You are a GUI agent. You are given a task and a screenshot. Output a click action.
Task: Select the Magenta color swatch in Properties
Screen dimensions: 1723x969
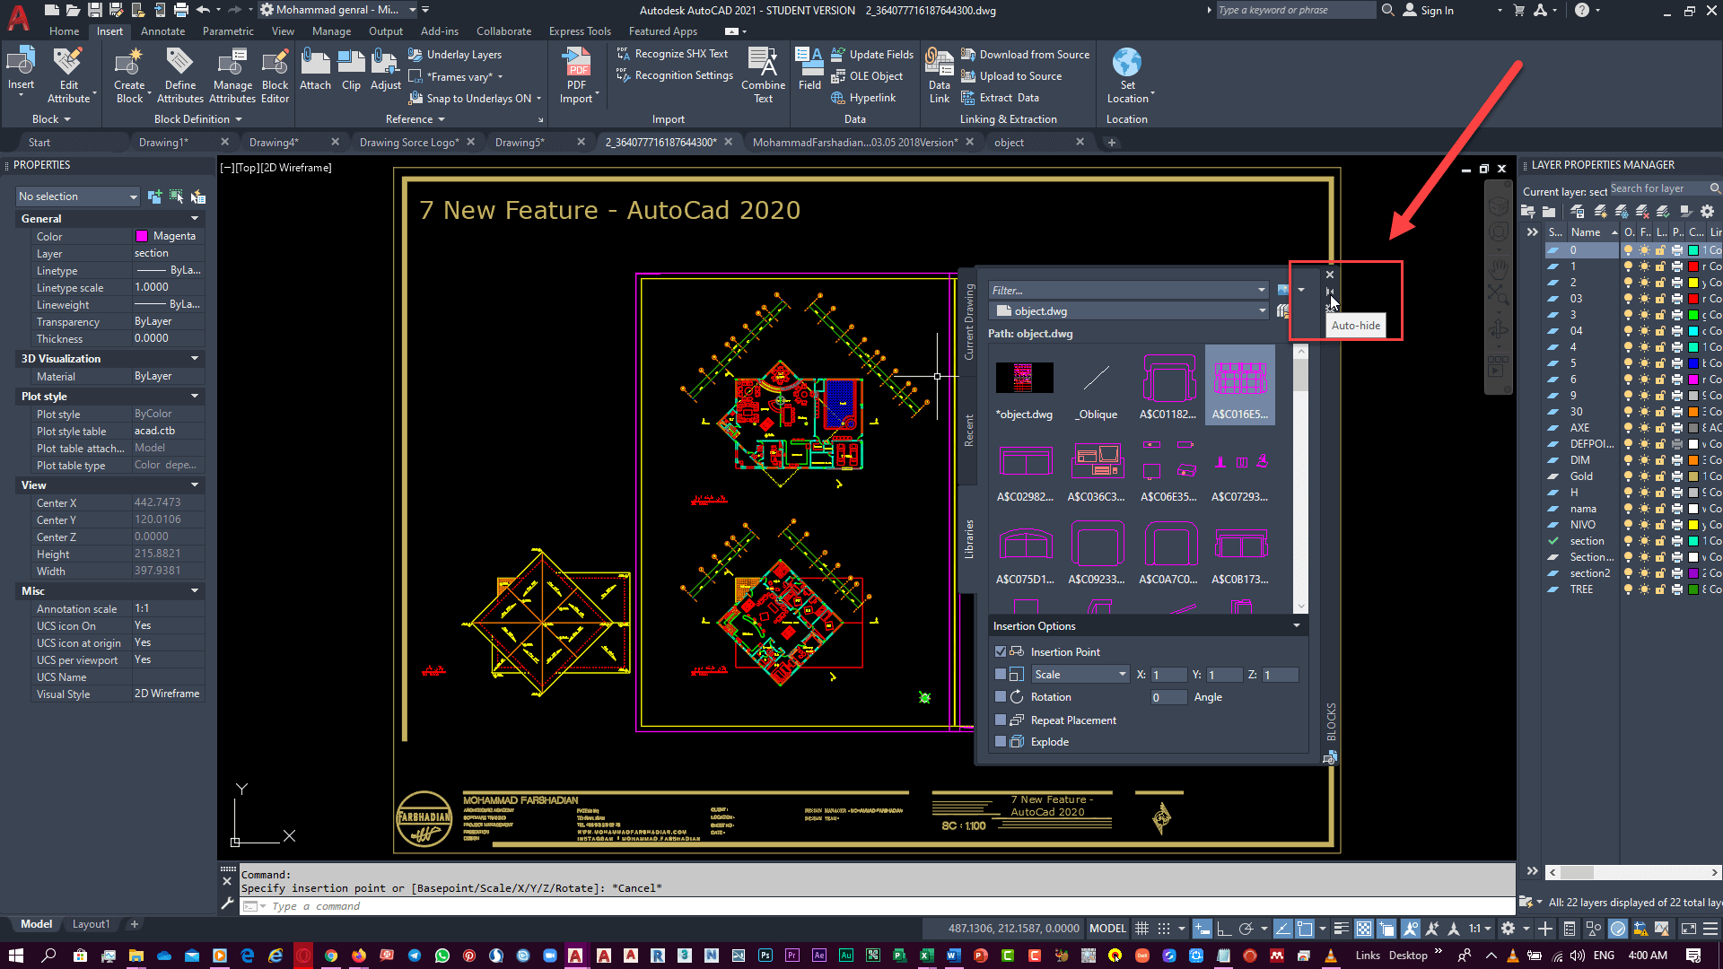tap(141, 235)
